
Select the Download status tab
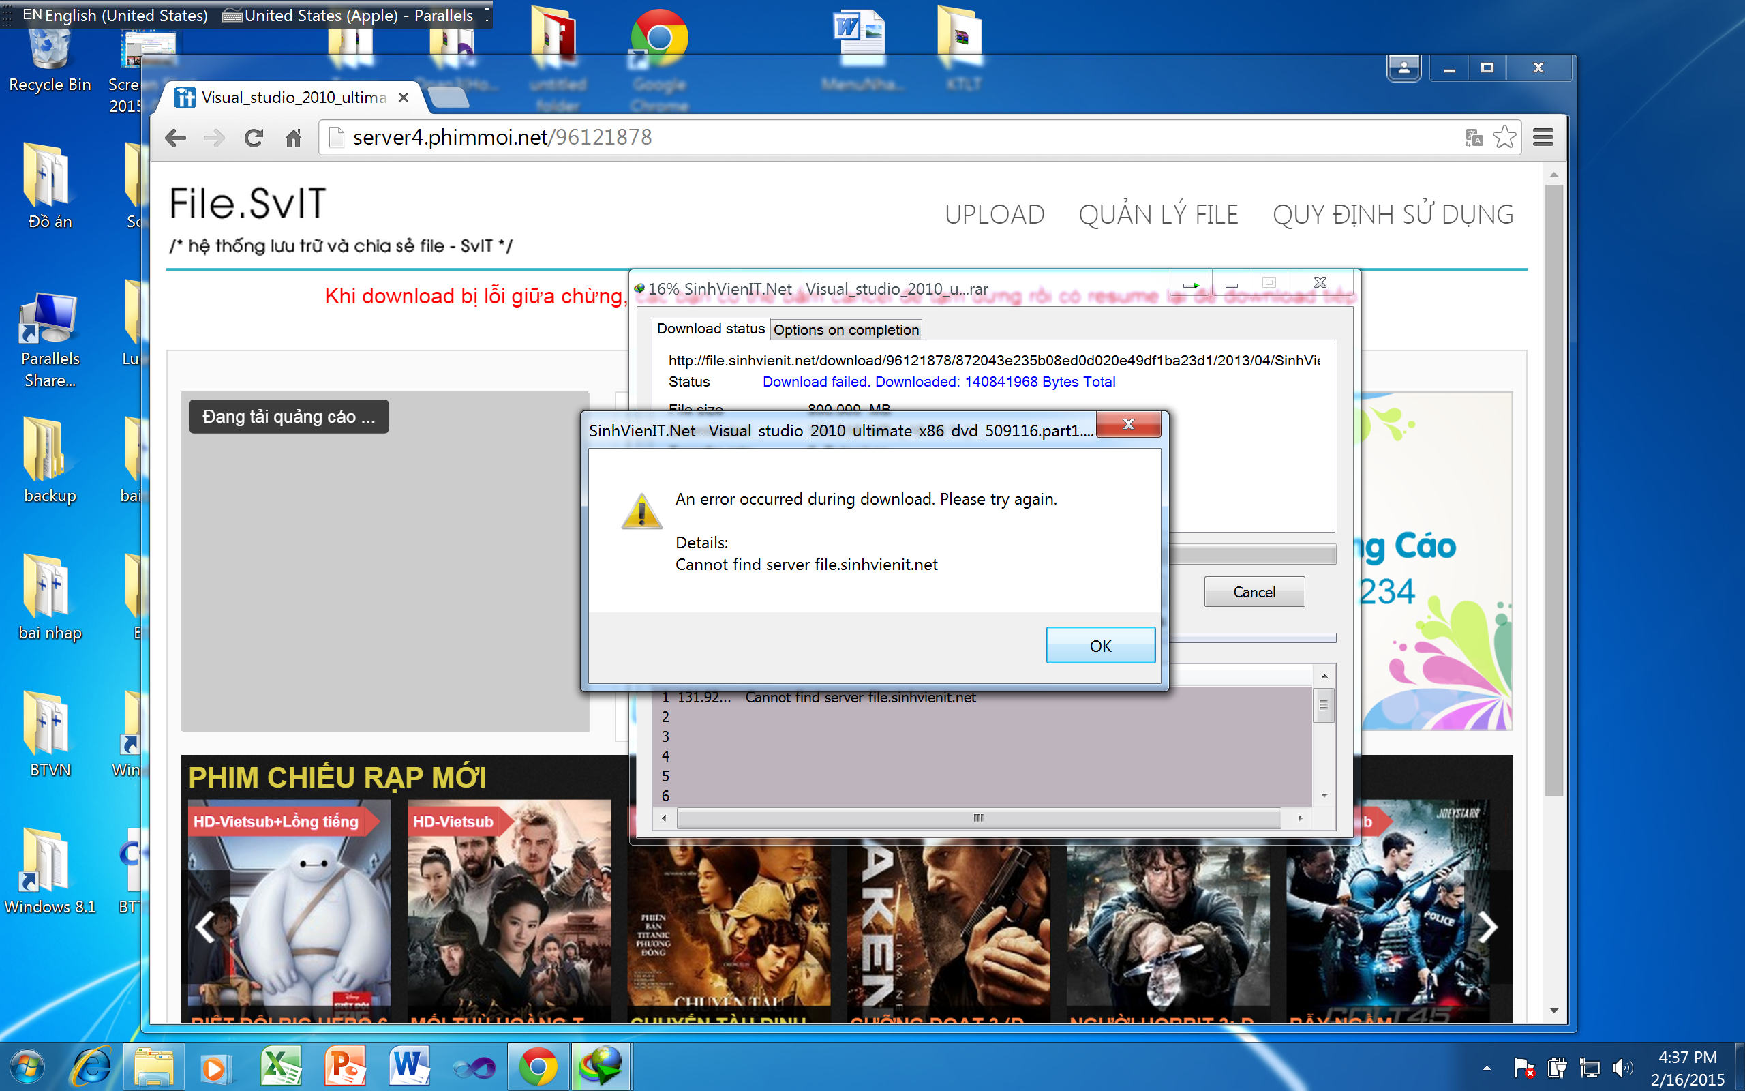point(710,329)
